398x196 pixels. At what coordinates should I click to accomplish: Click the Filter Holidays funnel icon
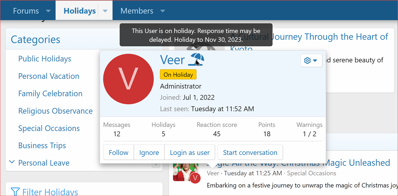click(x=15, y=192)
